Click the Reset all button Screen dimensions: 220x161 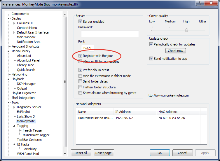coord(81,153)
